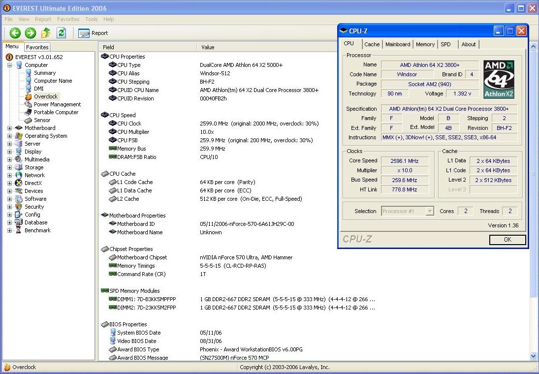
Task: Open the Favorites menu
Action: (x=68, y=19)
